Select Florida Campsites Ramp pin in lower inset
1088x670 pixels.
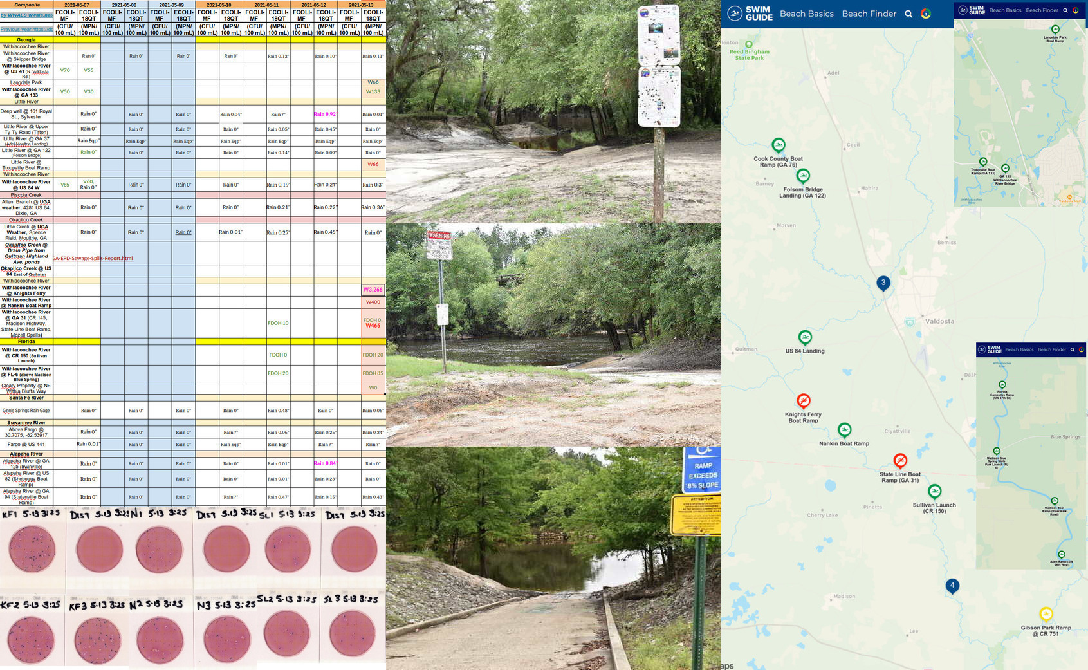coord(1002,385)
